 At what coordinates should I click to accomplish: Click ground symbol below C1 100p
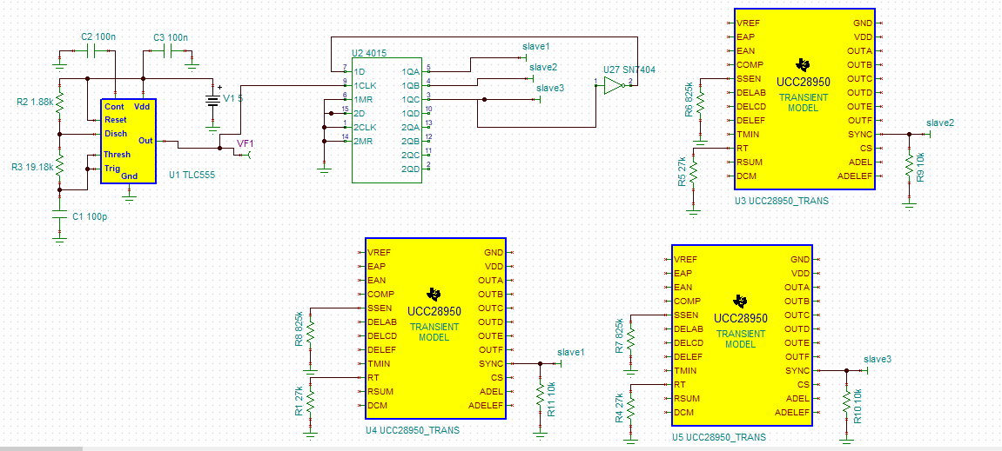[x=59, y=239]
